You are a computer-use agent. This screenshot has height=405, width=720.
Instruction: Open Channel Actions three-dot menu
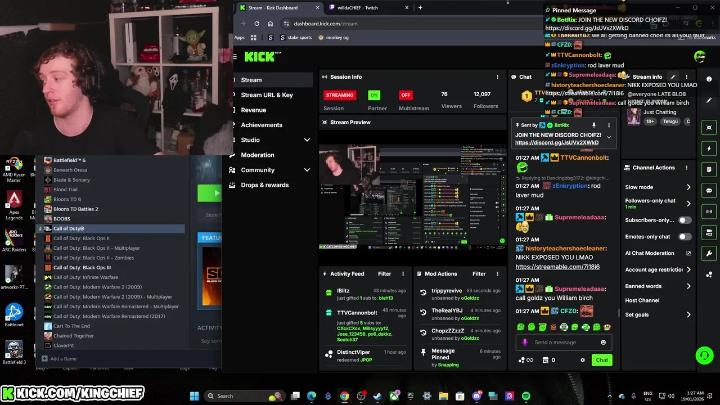(686, 168)
